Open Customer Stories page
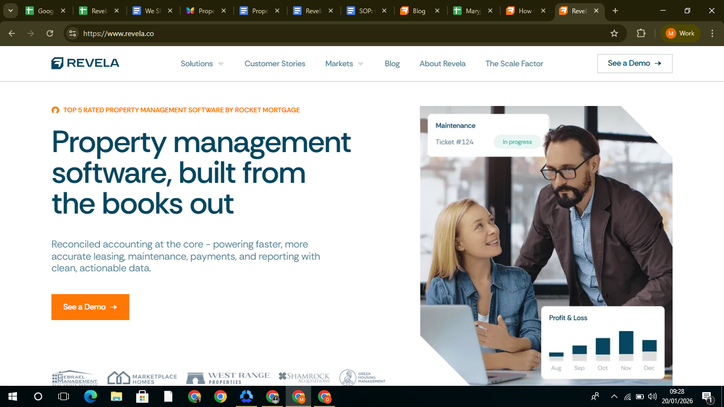 pyautogui.click(x=275, y=64)
